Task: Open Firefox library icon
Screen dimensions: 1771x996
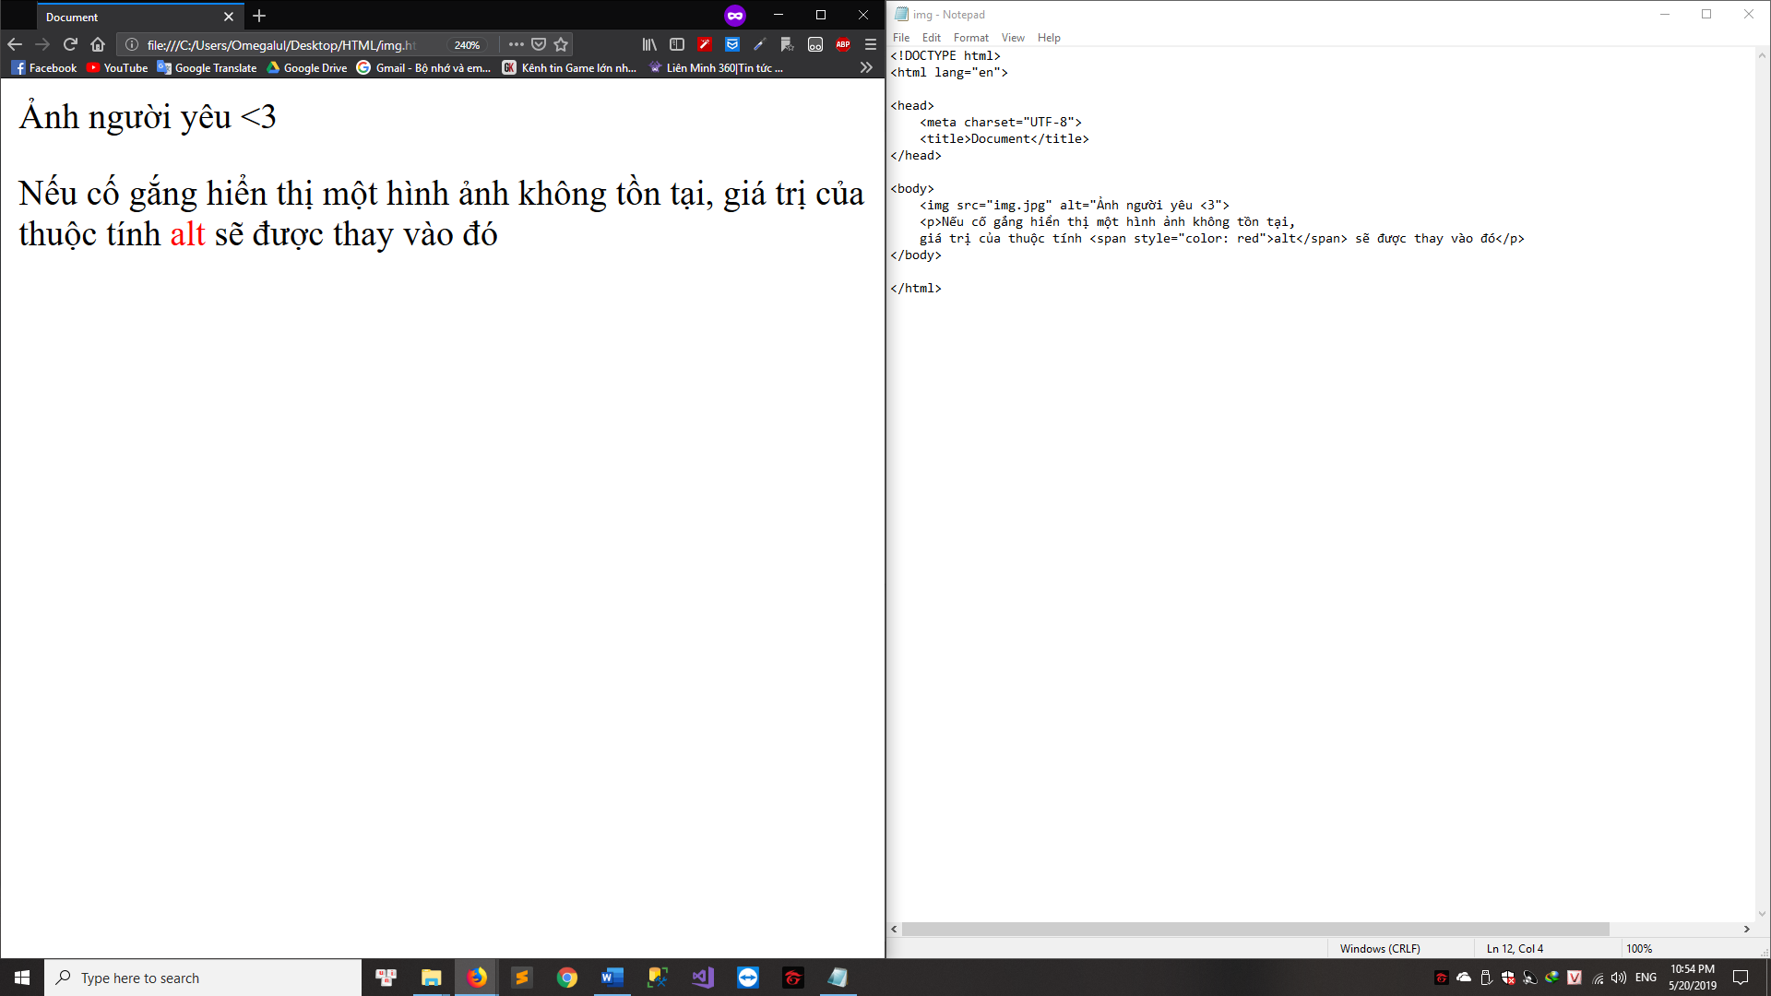Action: point(649,44)
